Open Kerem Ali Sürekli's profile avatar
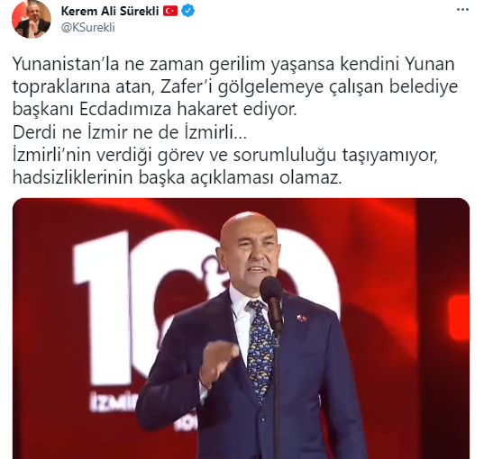Viewport: 484px width, 459px height. (x=32, y=19)
